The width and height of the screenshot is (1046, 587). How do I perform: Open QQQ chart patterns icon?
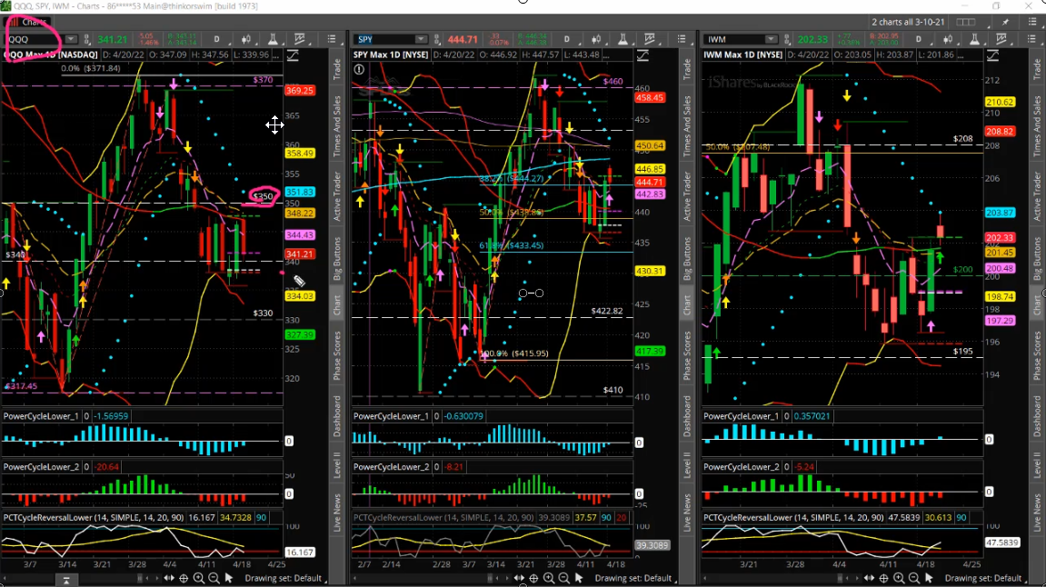300,39
